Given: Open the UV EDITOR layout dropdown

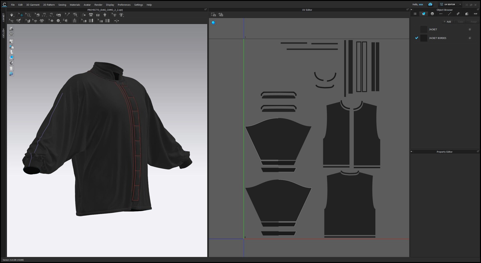Looking at the screenshot, I should [460, 4].
